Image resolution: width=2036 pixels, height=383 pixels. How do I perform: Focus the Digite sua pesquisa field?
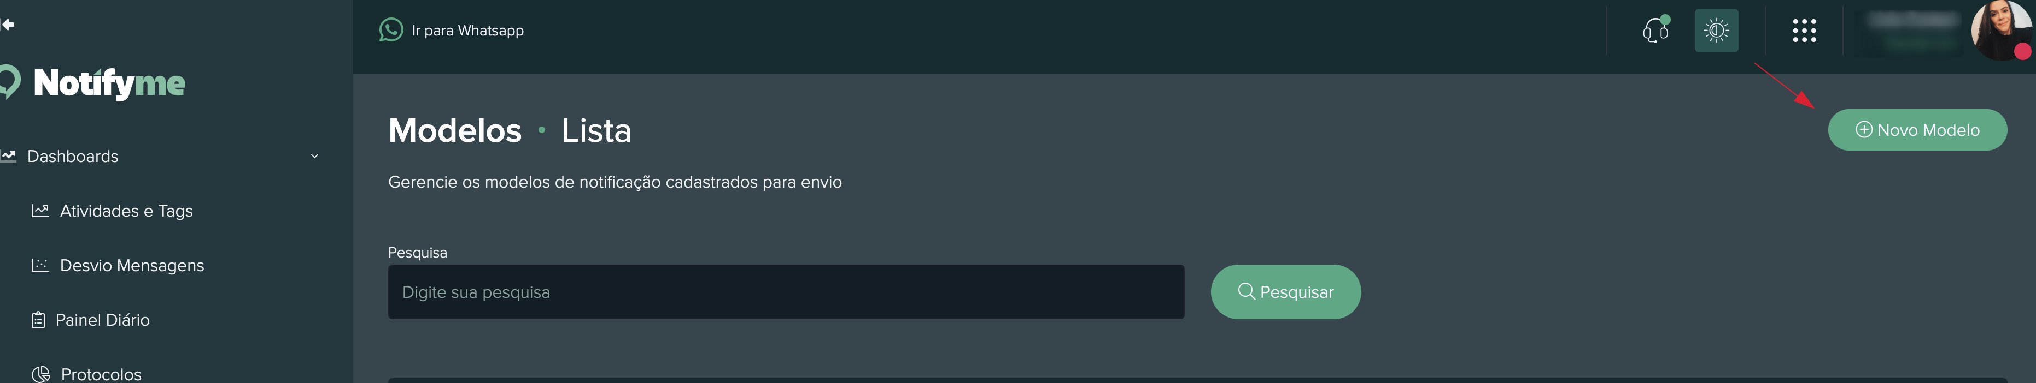786,292
